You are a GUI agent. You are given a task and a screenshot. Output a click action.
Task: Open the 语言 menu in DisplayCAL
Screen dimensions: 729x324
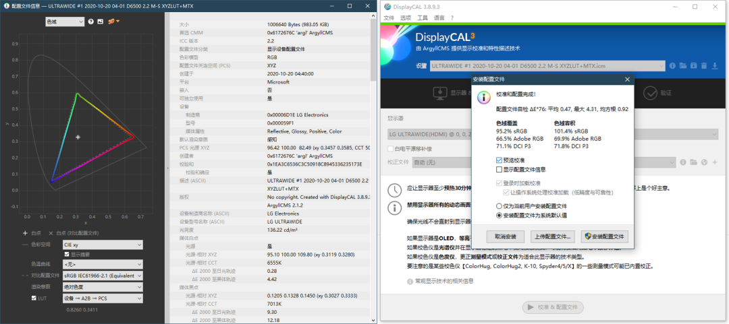click(439, 18)
